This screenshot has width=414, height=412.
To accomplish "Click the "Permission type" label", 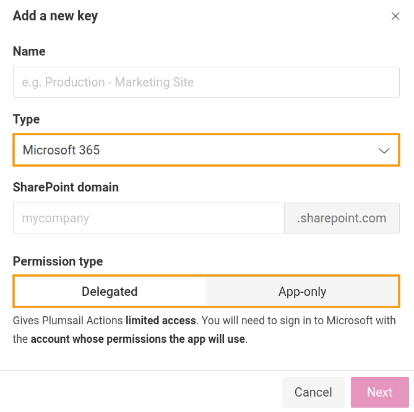I will point(58,261).
